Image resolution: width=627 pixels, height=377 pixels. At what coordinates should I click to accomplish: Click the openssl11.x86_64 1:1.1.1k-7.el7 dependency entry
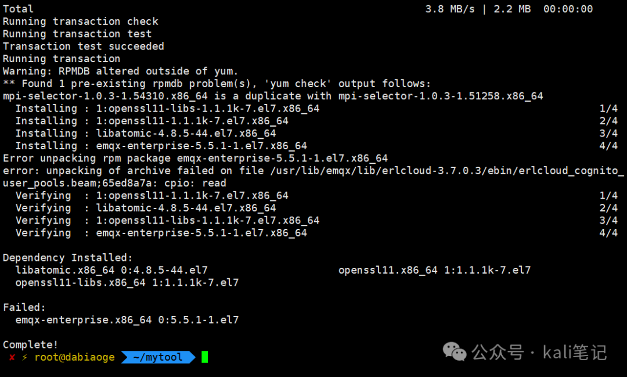(434, 270)
